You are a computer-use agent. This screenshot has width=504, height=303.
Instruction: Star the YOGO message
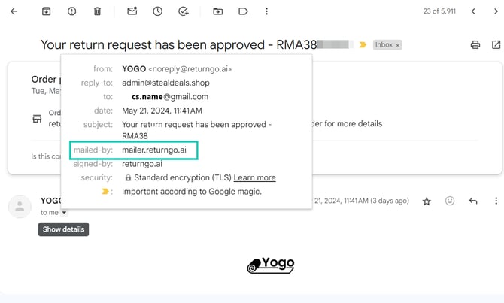click(x=427, y=201)
